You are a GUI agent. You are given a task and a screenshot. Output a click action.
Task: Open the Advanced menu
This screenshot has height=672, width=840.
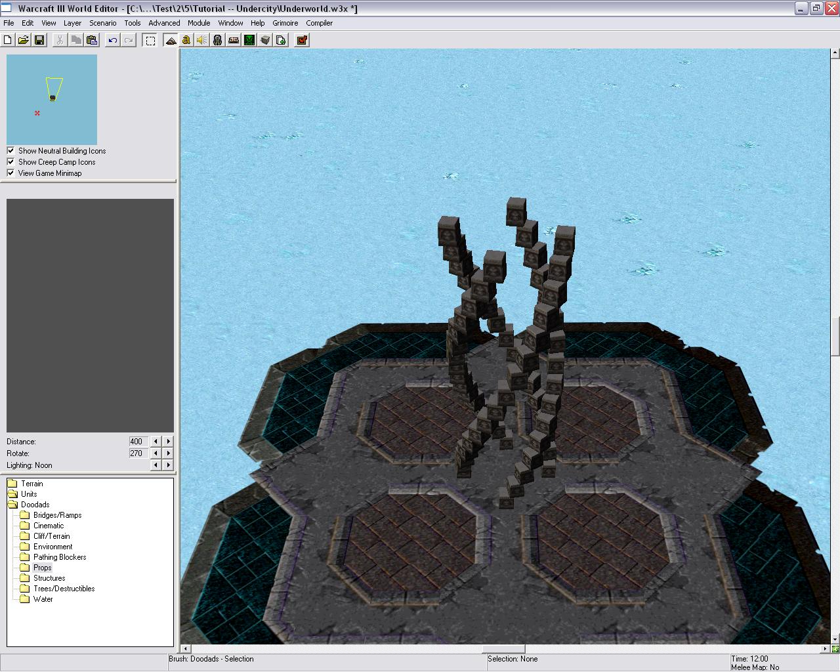[164, 23]
